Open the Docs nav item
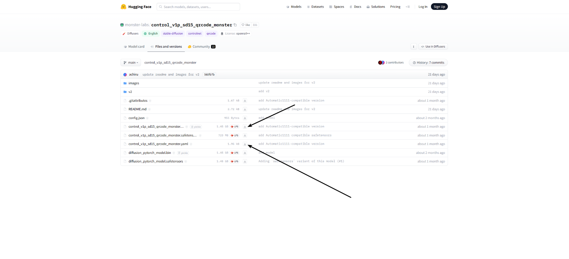The width and height of the screenshot is (569, 259). [355, 7]
